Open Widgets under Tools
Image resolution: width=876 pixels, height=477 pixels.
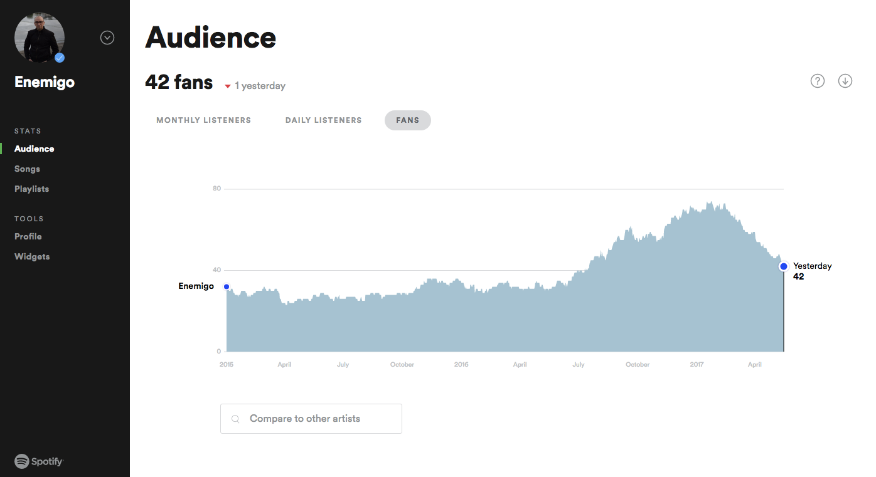[32, 256]
